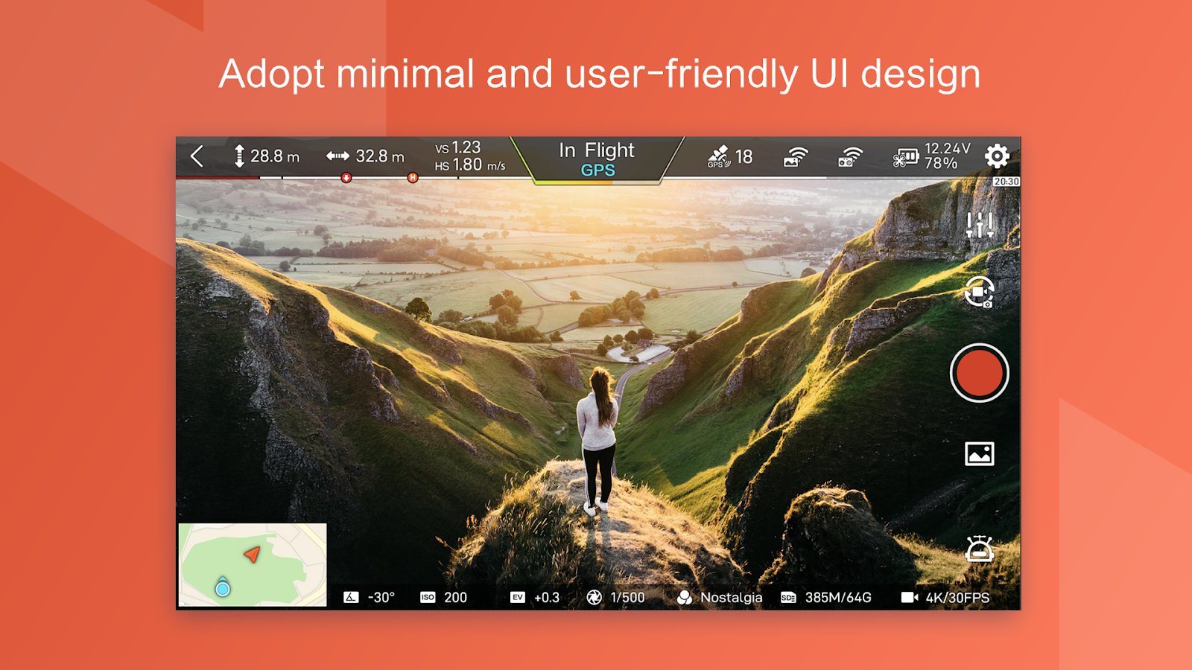
Task: Open the EV +0.3 exposure setting
Action: pos(535,597)
